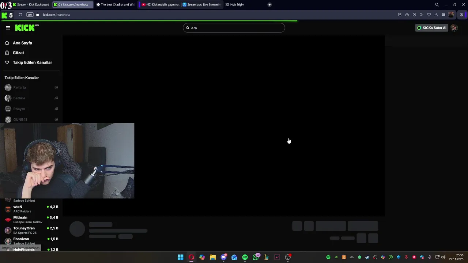468x263 pixels.
Task: Click the microphone tray icon
Action: (430, 257)
